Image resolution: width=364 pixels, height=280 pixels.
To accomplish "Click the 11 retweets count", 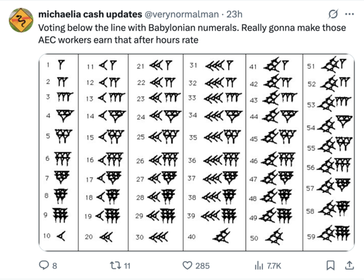I will coord(127,266).
